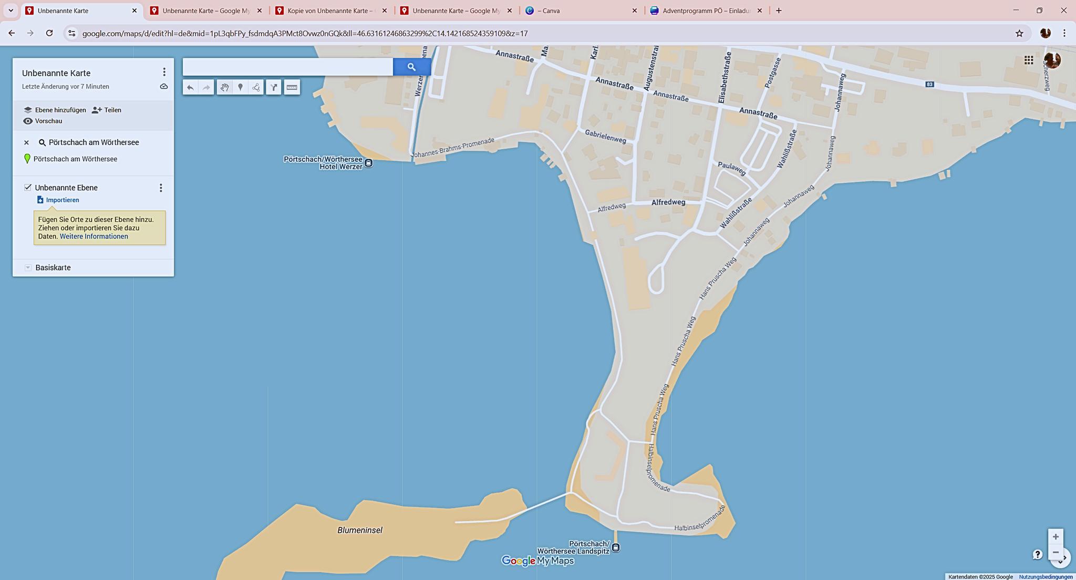Open Unbenannte Karte three-dot menu

pyautogui.click(x=164, y=72)
